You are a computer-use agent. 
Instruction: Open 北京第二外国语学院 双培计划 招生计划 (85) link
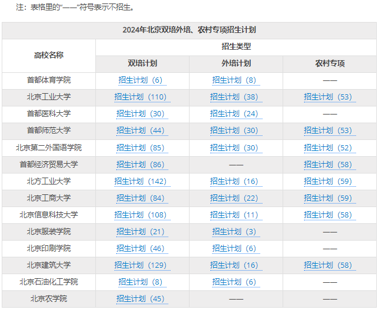tap(142, 148)
